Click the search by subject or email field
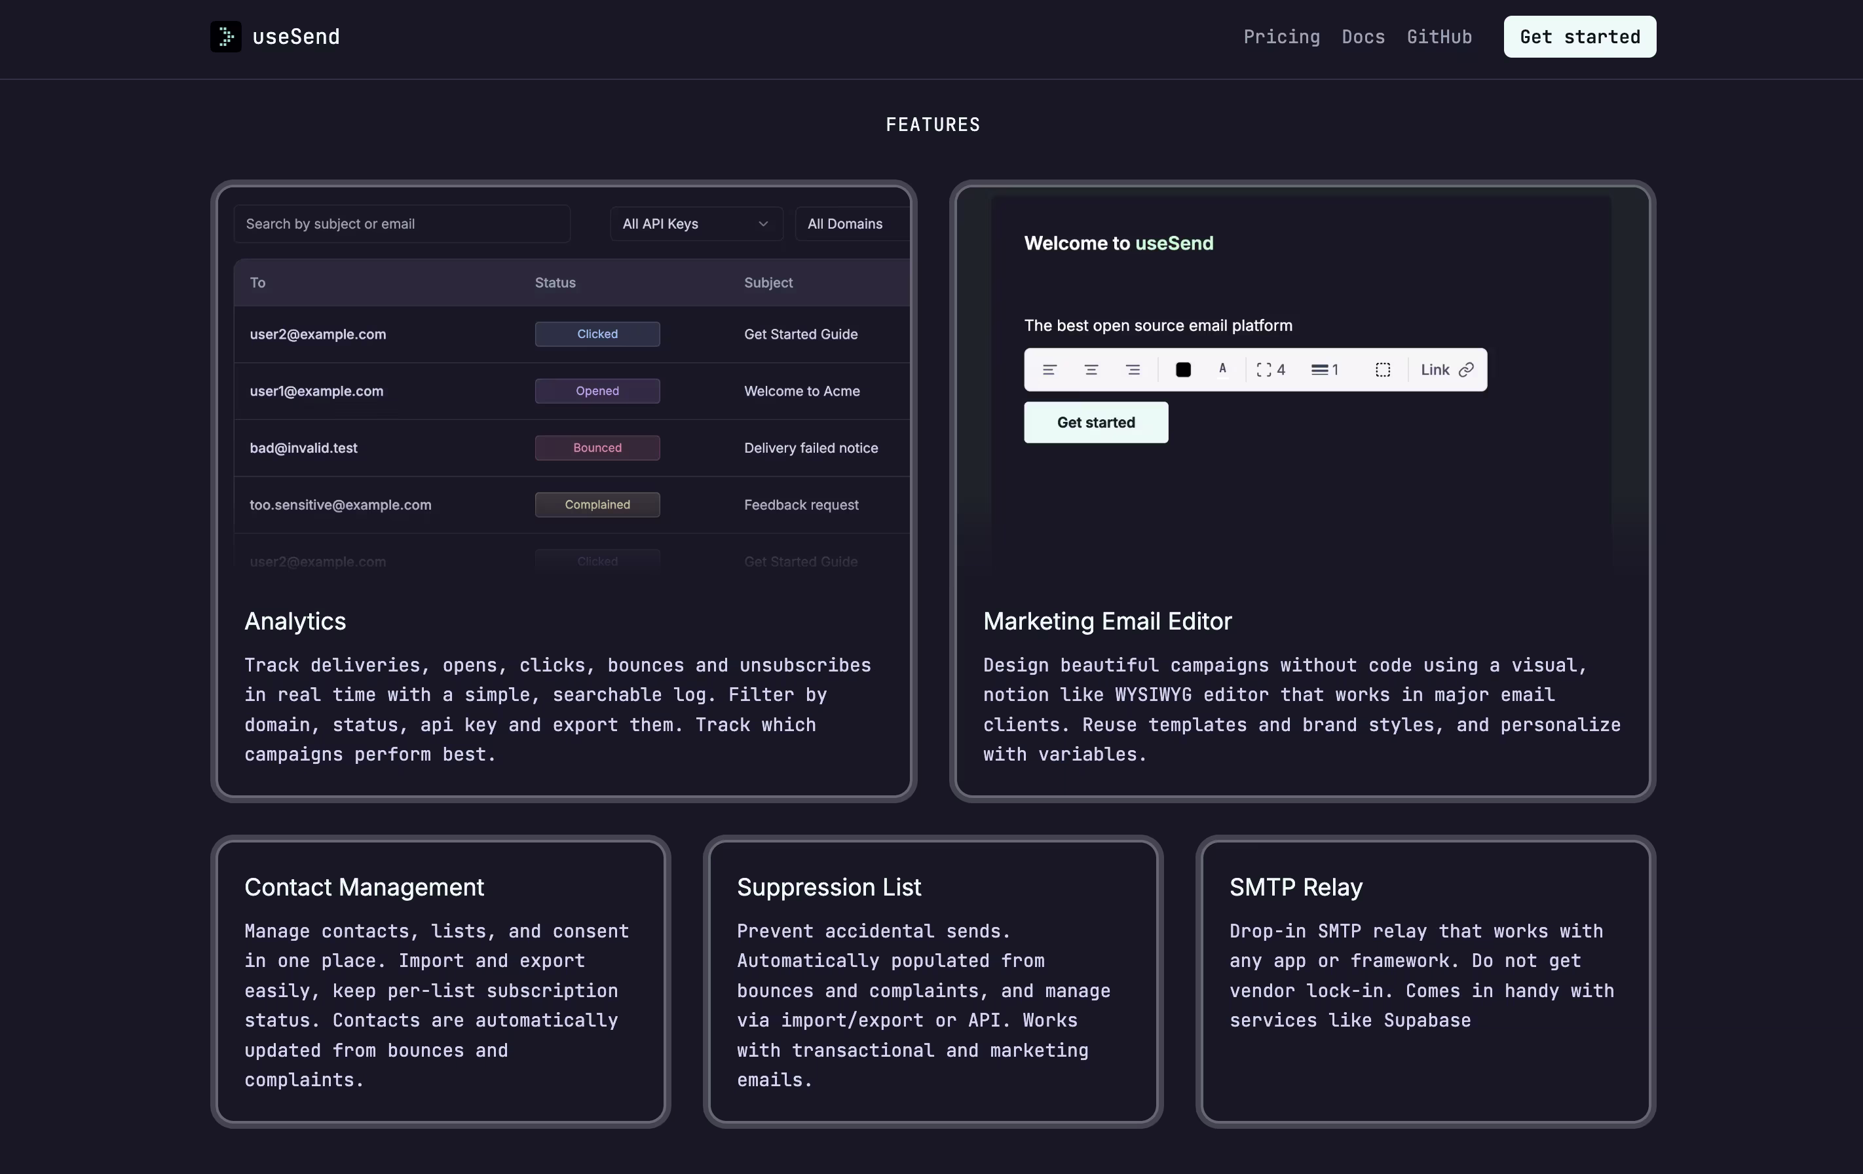The image size is (1863, 1174). (402, 223)
